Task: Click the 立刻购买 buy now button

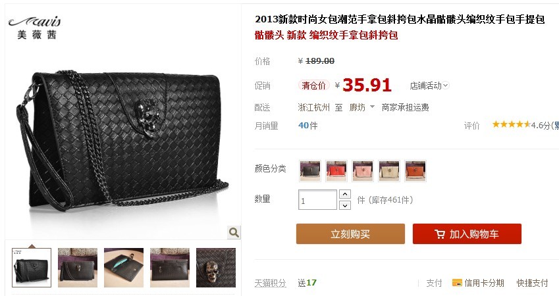Action: point(350,234)
